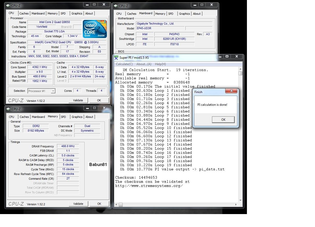
Task: Click the Yorkfield code name field
Action: [x=41, y=27]
